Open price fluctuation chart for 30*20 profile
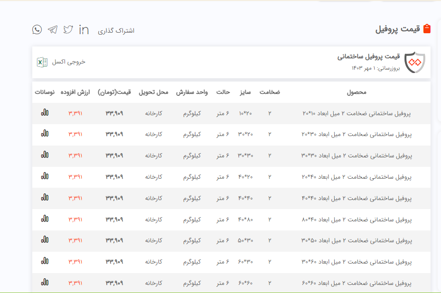The image size is (441, 293). 45,134
